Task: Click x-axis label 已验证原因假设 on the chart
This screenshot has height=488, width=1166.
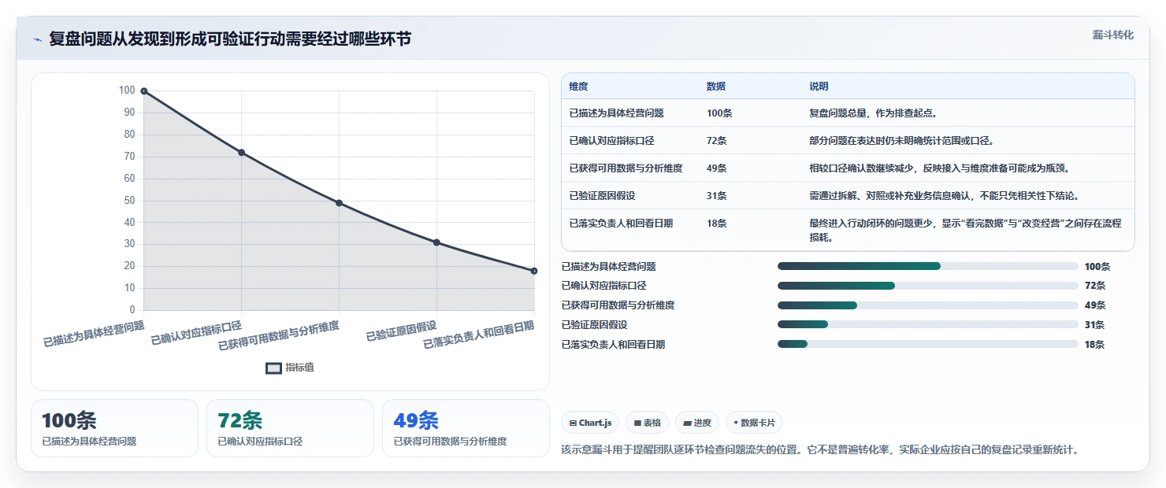Action: tap(402, 331)
